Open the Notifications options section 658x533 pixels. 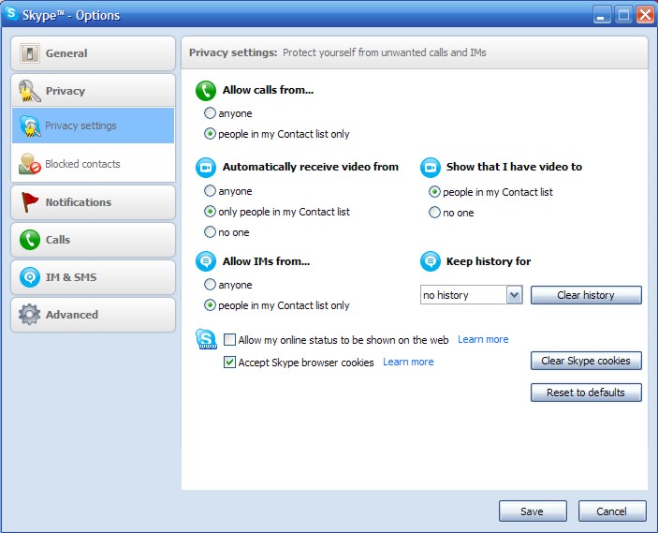pos(94,202)
